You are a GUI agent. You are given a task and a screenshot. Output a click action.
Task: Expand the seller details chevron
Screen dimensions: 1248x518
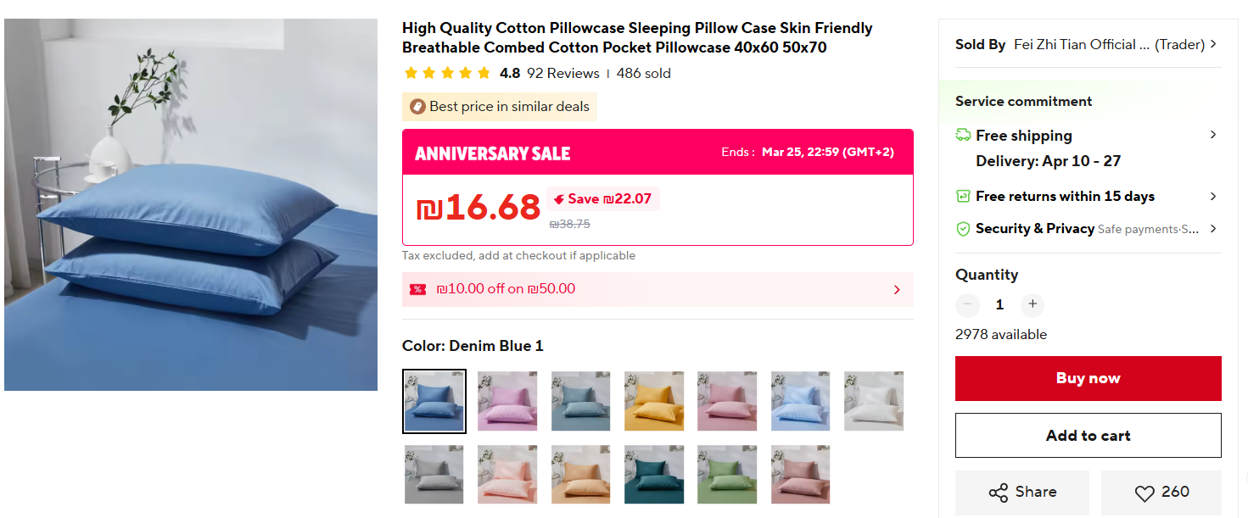(1213, 44)
